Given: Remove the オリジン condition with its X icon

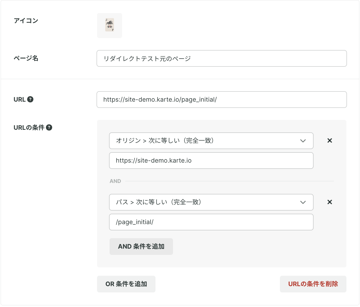Looking at the screenshot, I should point(330,140).
